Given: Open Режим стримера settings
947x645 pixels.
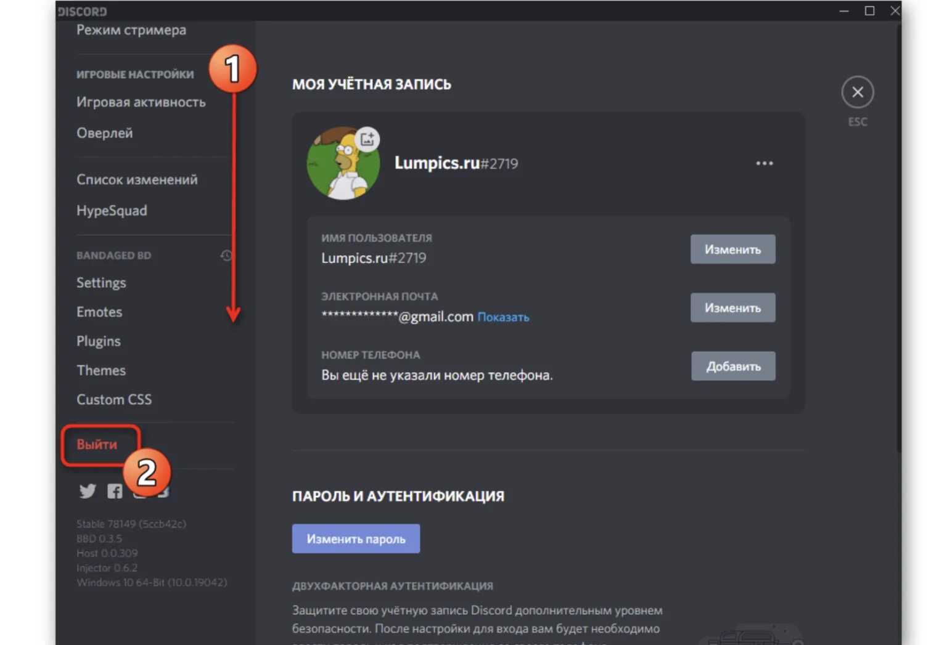Looking at the screenshot, I should (x=131, y=30).
